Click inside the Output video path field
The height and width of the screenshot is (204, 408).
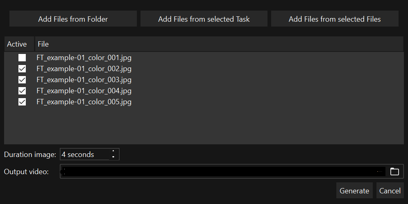pos(223,172)
